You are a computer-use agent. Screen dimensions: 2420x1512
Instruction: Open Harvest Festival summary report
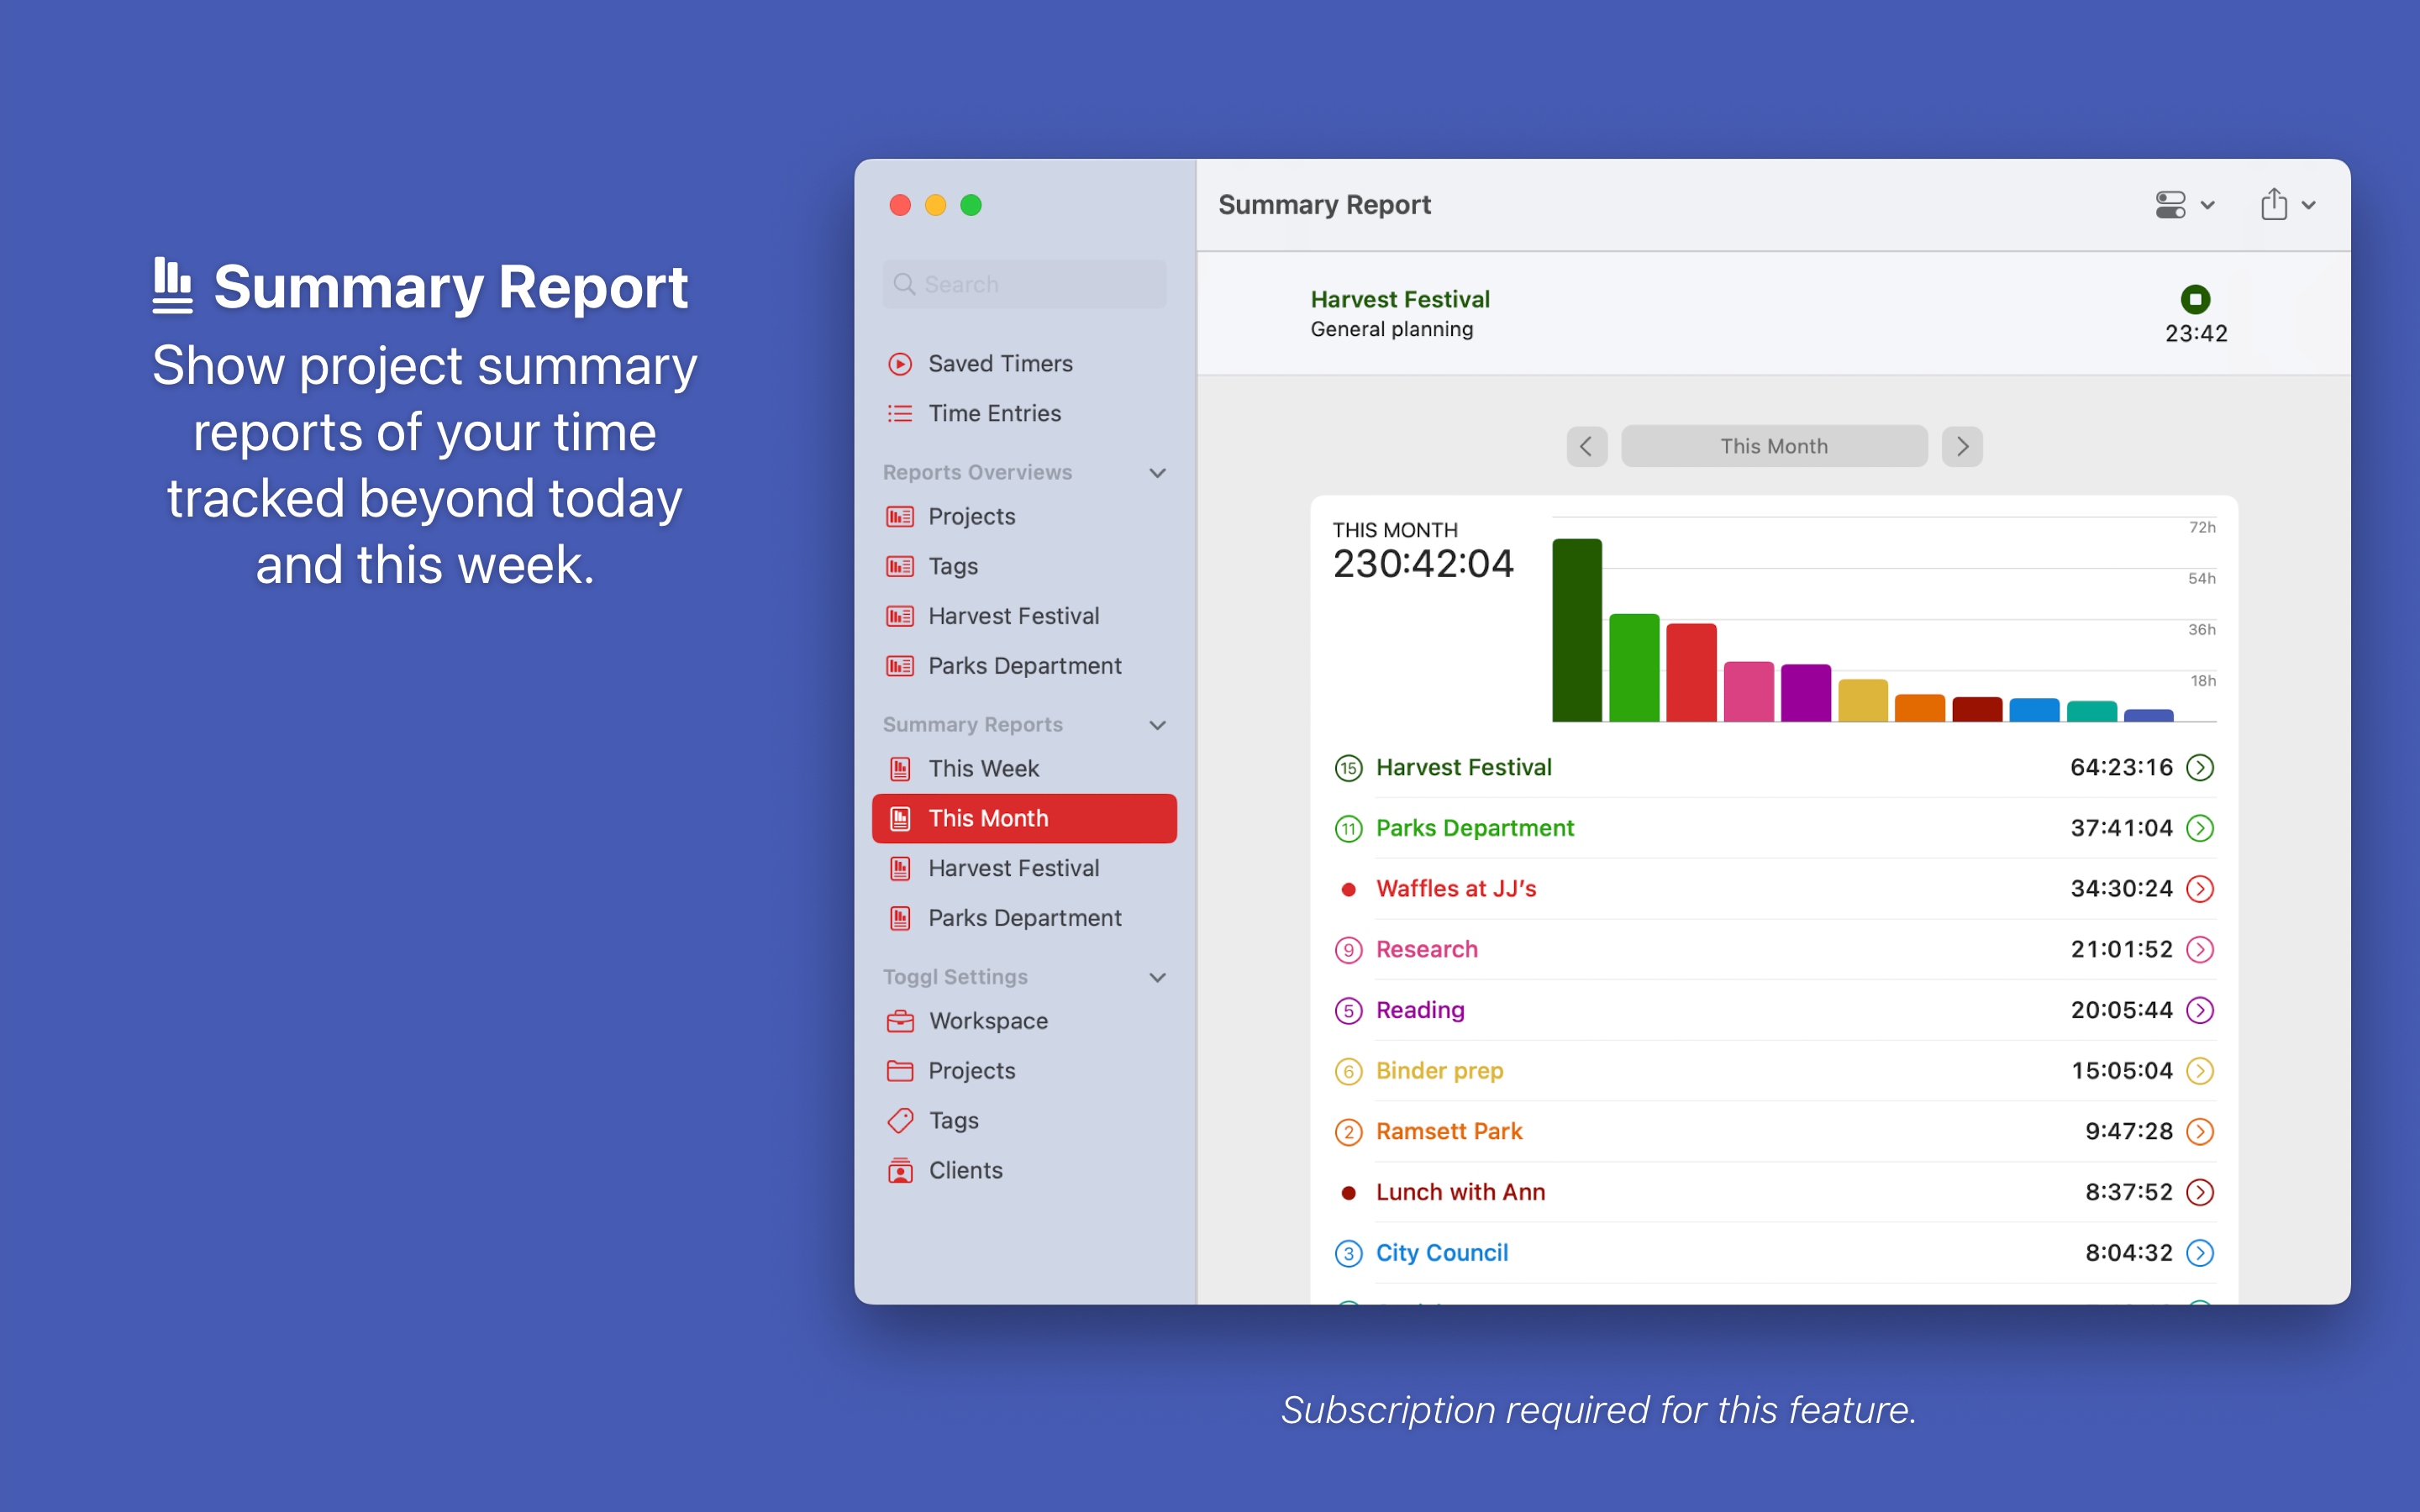click(1024, 868)
